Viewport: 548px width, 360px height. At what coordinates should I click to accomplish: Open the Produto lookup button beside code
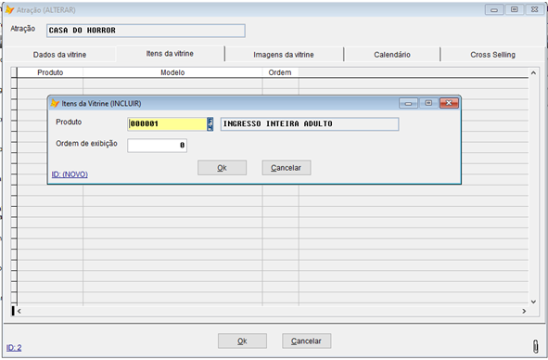210,123
